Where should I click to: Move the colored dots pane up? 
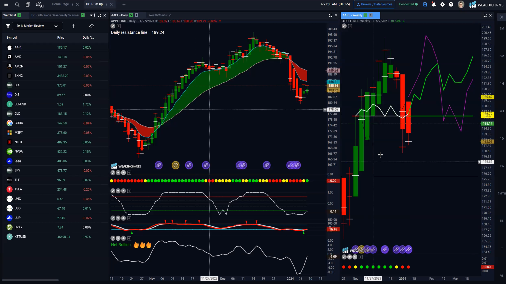coord(123,173)
